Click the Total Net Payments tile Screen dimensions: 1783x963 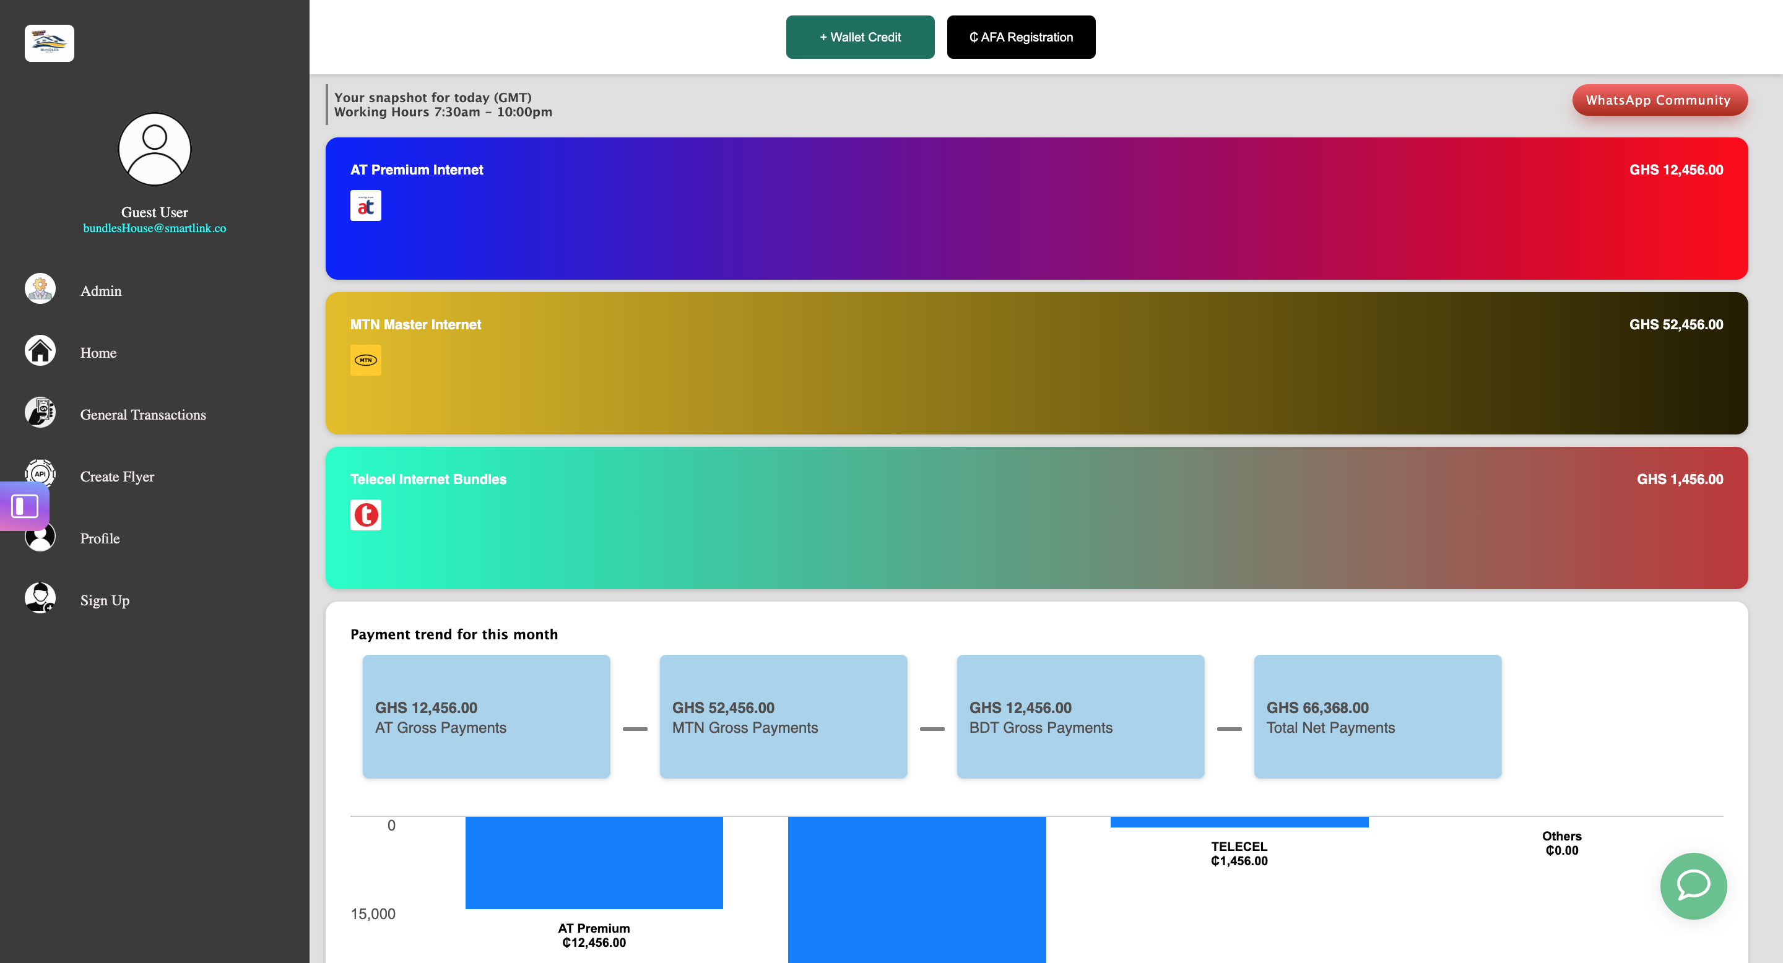point(1377,717)
